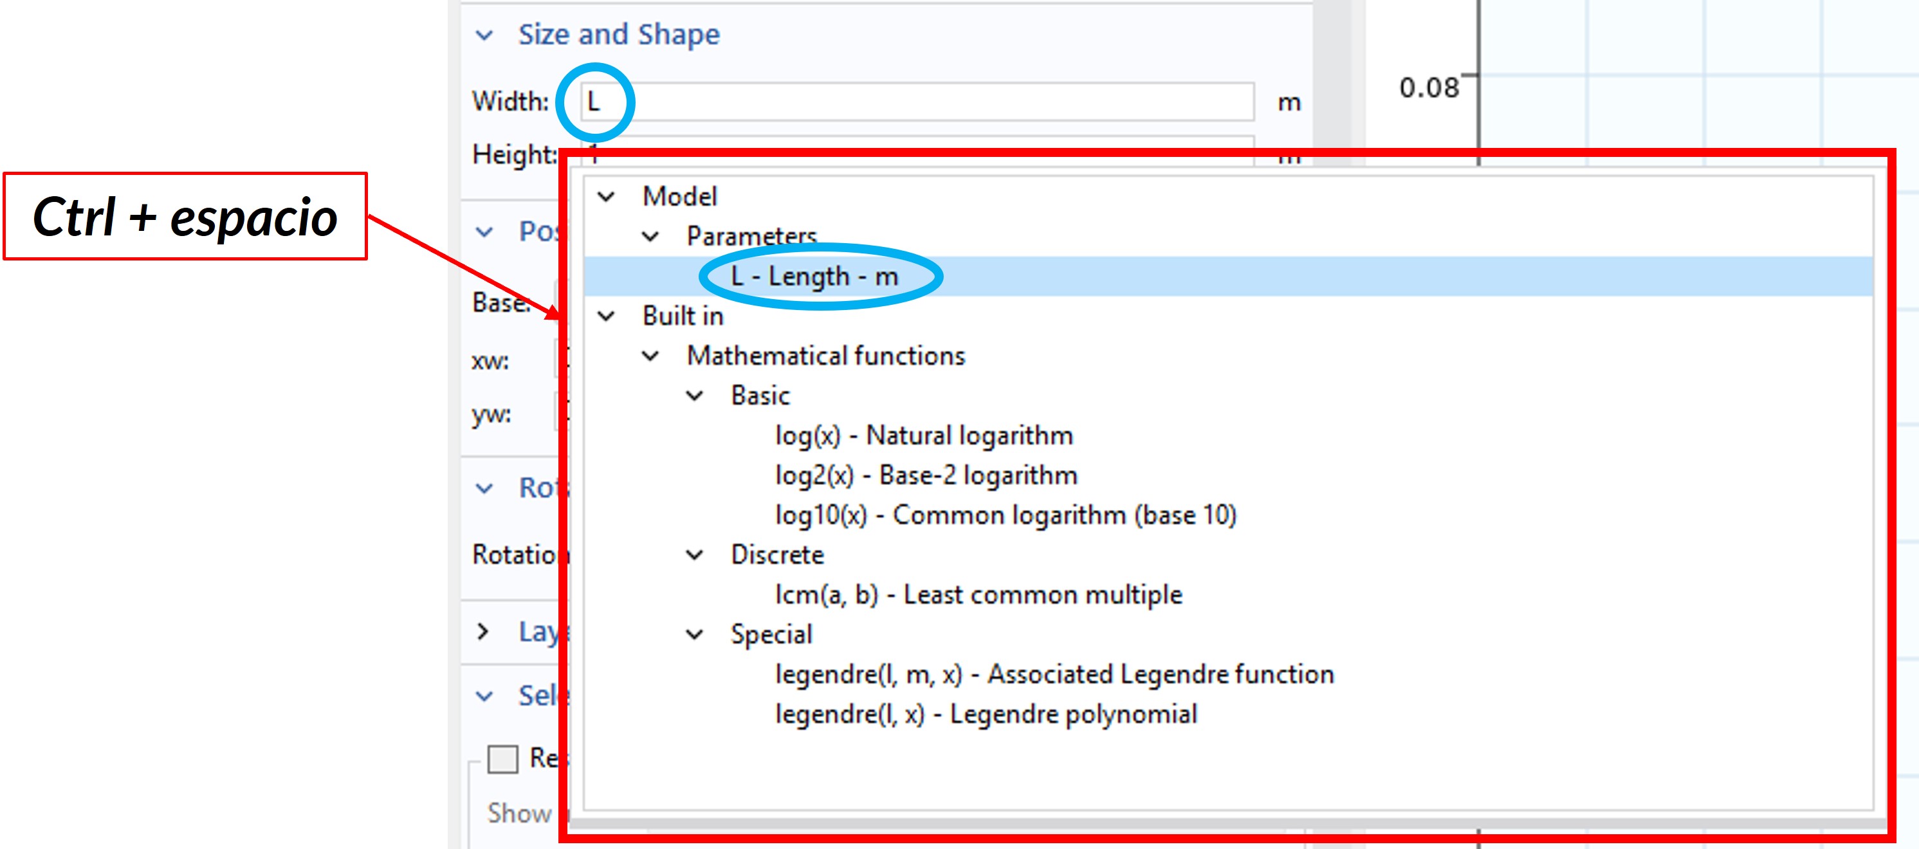Collapse the Model tree node
Image resolution: width=1919 pixels, height=849 pixels.
(x=607, y=197)
